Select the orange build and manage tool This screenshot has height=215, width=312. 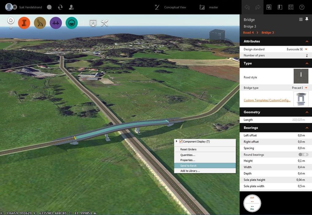(x=24, y=23)
